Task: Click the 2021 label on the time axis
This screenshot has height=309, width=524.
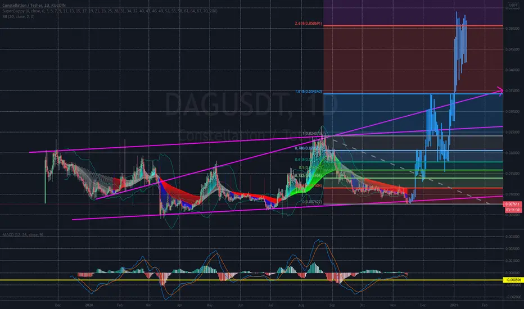Action: coord(454,305)
